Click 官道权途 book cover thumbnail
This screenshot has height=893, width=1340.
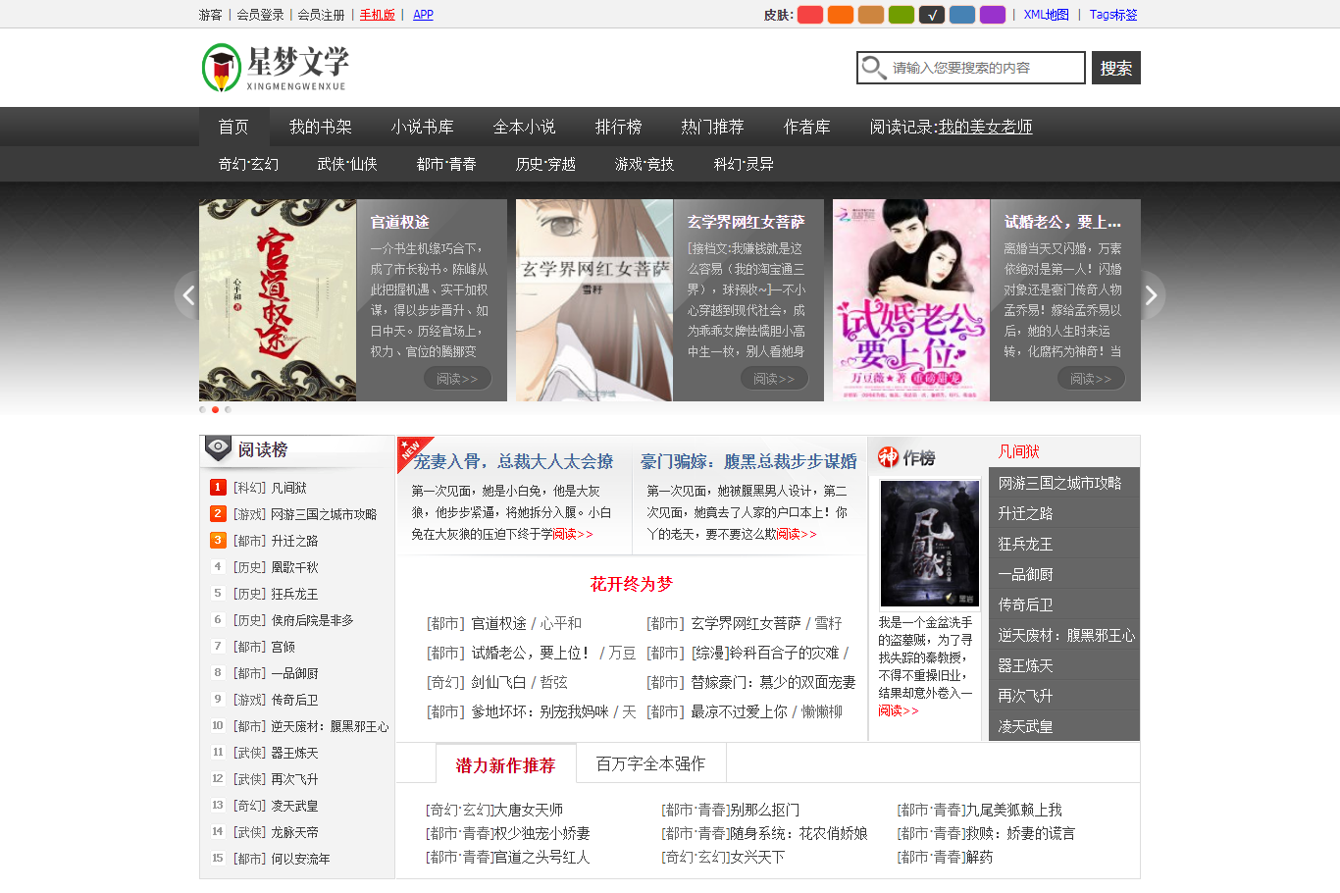[x=278, y=300]
